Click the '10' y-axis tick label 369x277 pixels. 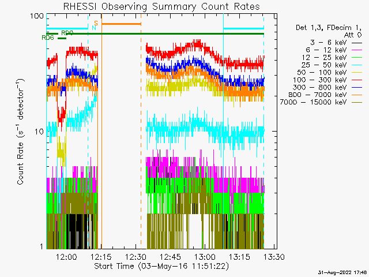coord(39,132)
